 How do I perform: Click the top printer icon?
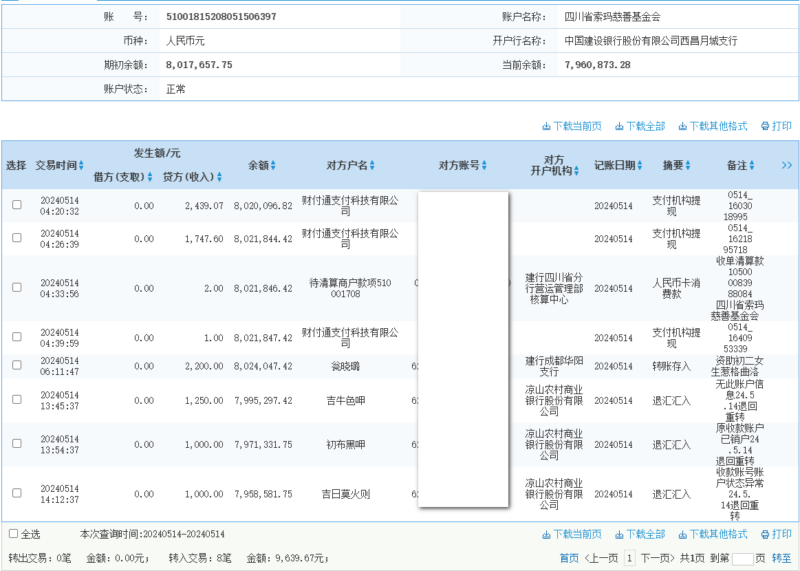click(765, 126)
